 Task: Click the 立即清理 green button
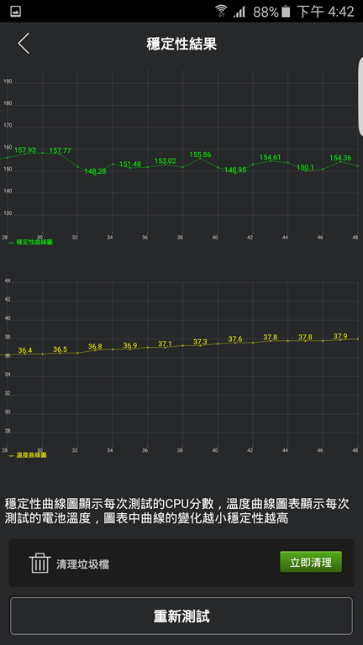(311, 562)
